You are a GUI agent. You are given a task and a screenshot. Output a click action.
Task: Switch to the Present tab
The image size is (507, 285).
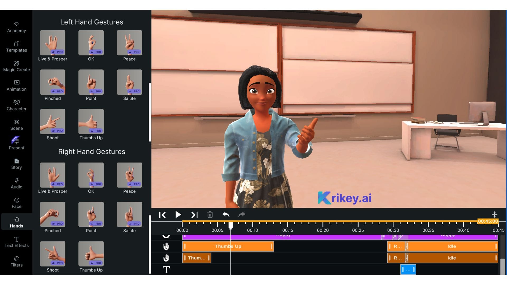click(16, 144)
